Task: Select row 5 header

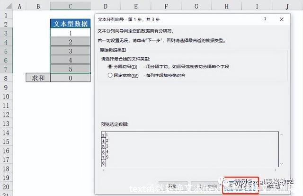Action: [x=6, y=51]
